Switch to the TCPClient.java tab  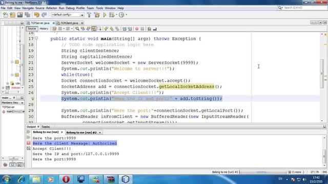(x=69, y=23)
